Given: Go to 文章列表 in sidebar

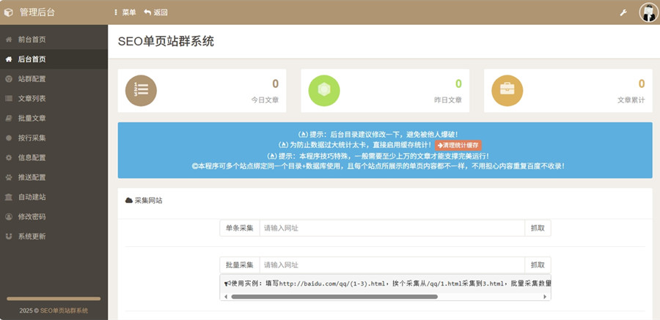Looking at the screenshot, I should 32,99.
